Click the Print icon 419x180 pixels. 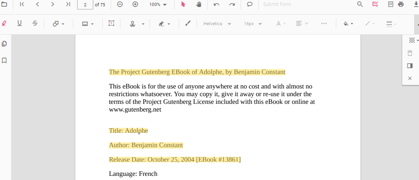[x=401, y=5]
